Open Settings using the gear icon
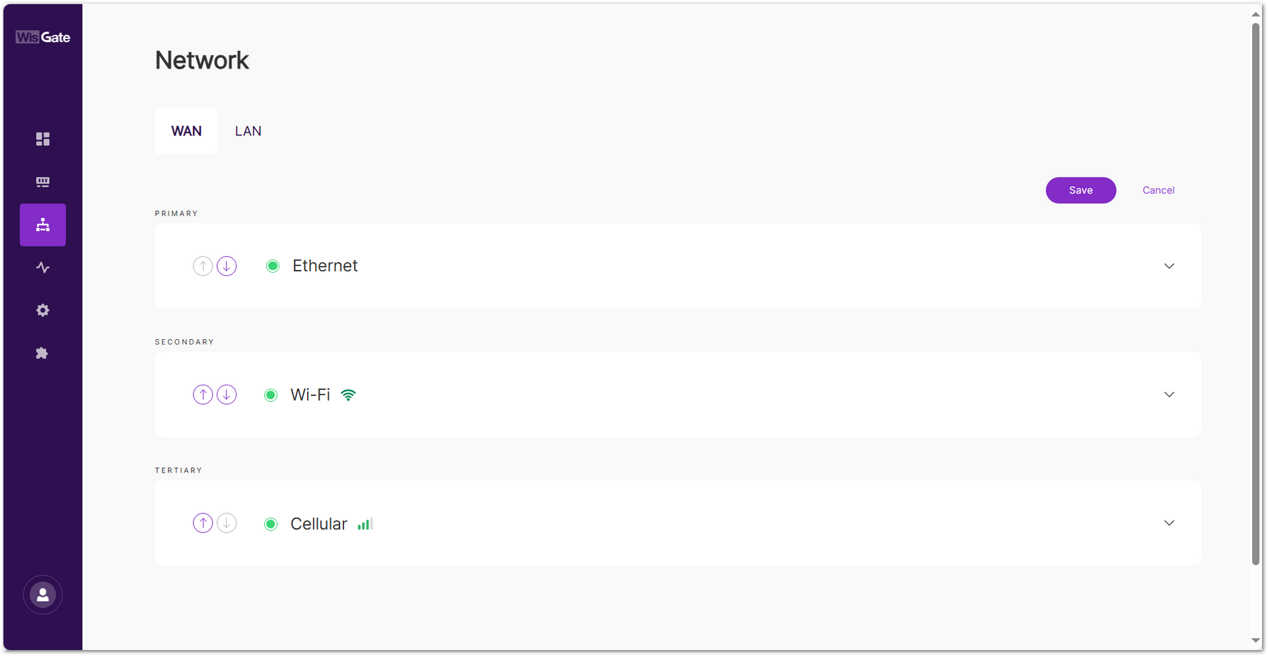 click(42, 310)
